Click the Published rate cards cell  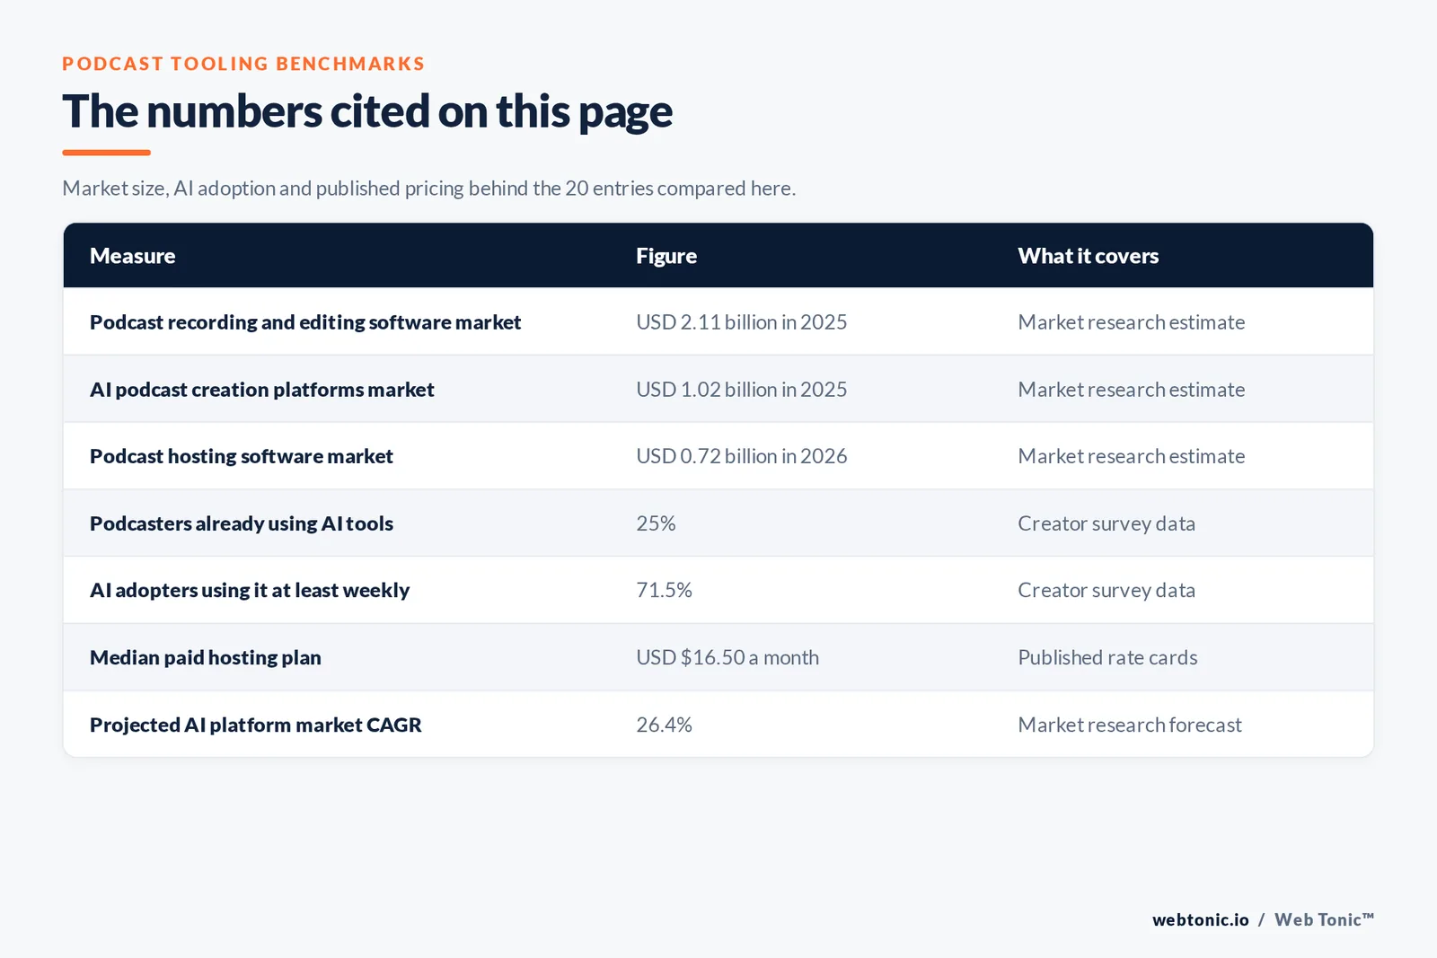point(1107,657)
